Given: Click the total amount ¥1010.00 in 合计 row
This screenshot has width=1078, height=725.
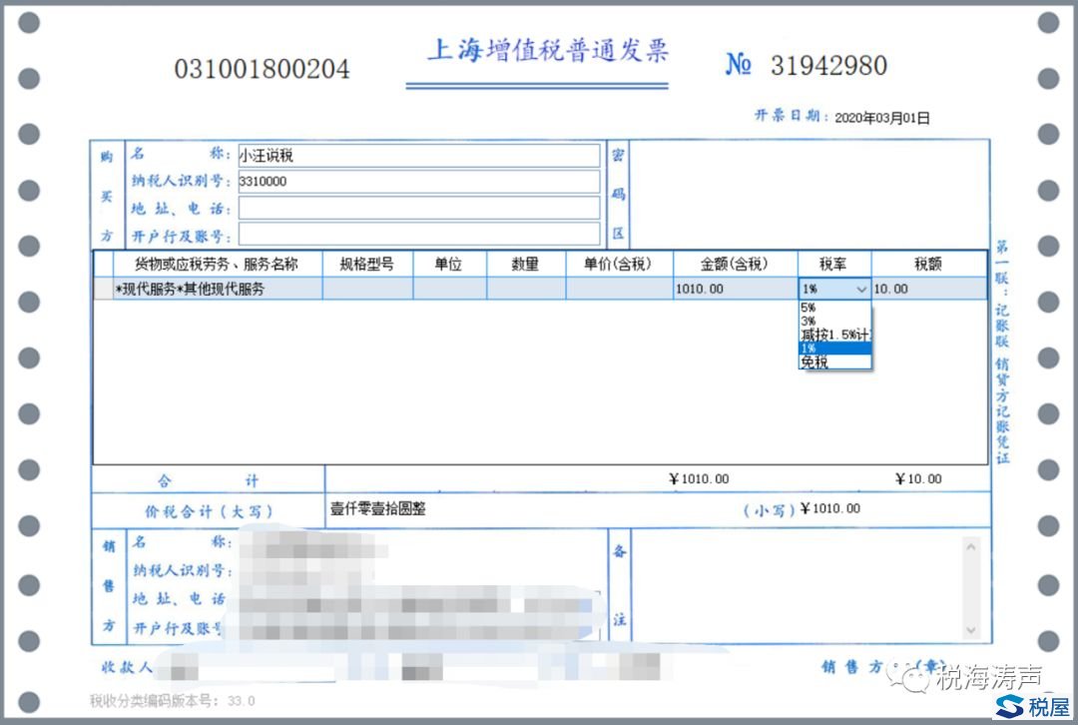Looking at the screenshot, I should pyautogui.click(x=699, y=478).
